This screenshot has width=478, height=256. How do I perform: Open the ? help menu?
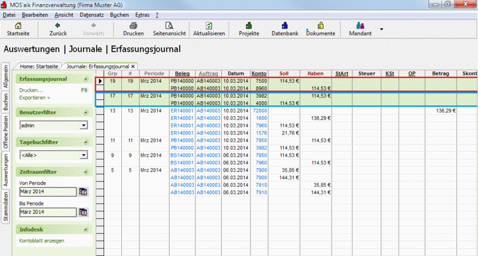[x=157, y=15]
